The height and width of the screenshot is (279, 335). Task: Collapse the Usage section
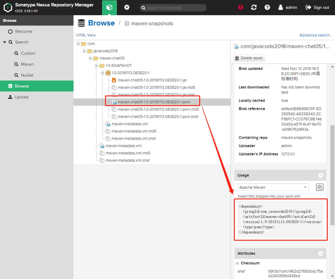click(x=320, y=175)
